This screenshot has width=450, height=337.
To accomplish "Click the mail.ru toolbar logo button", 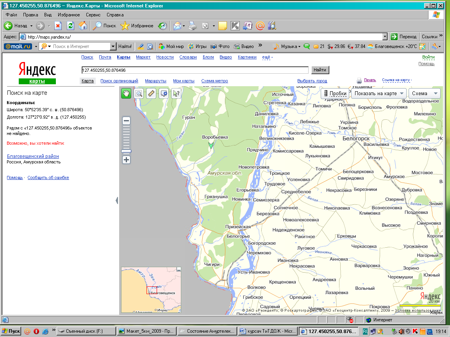I will click(18, 46).
